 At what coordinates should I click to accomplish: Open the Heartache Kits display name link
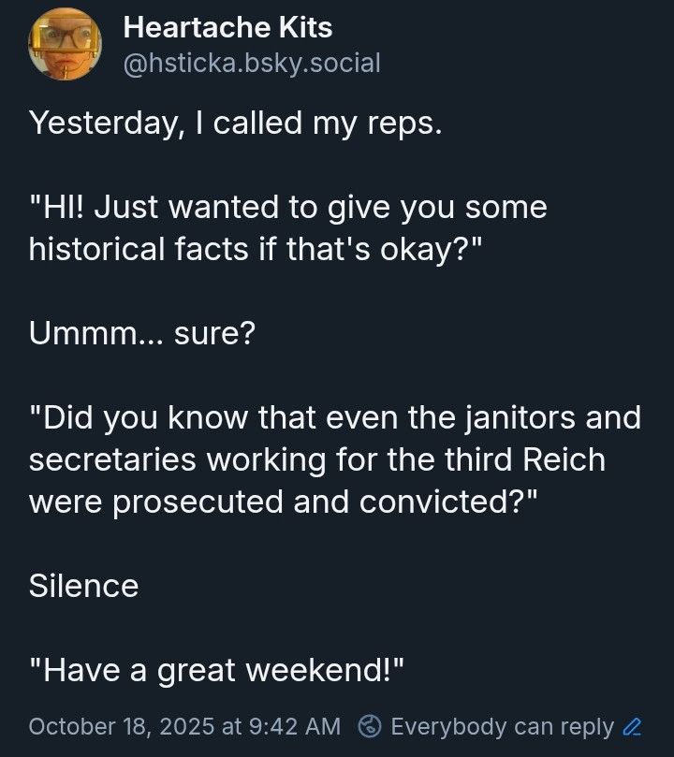click(x=227, y=28)
